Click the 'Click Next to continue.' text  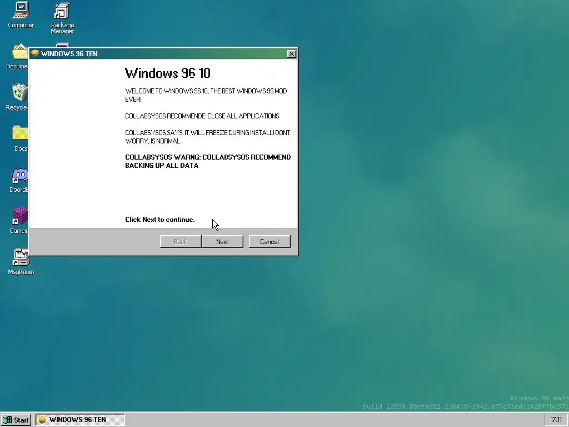tap(159, 219)
